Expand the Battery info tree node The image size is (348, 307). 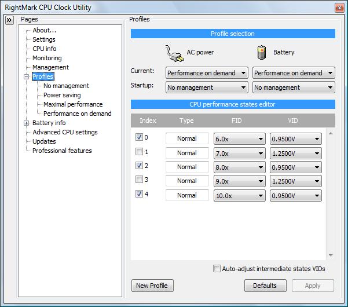[27, 123]
